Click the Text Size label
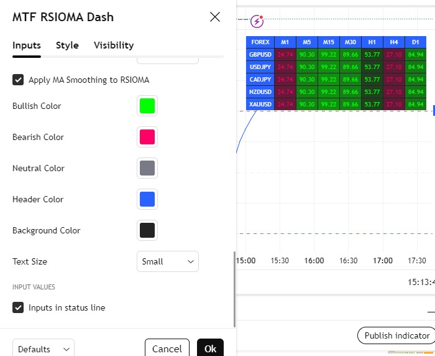The width and height of the screenshot is (435, 356). tap(30, 261)
